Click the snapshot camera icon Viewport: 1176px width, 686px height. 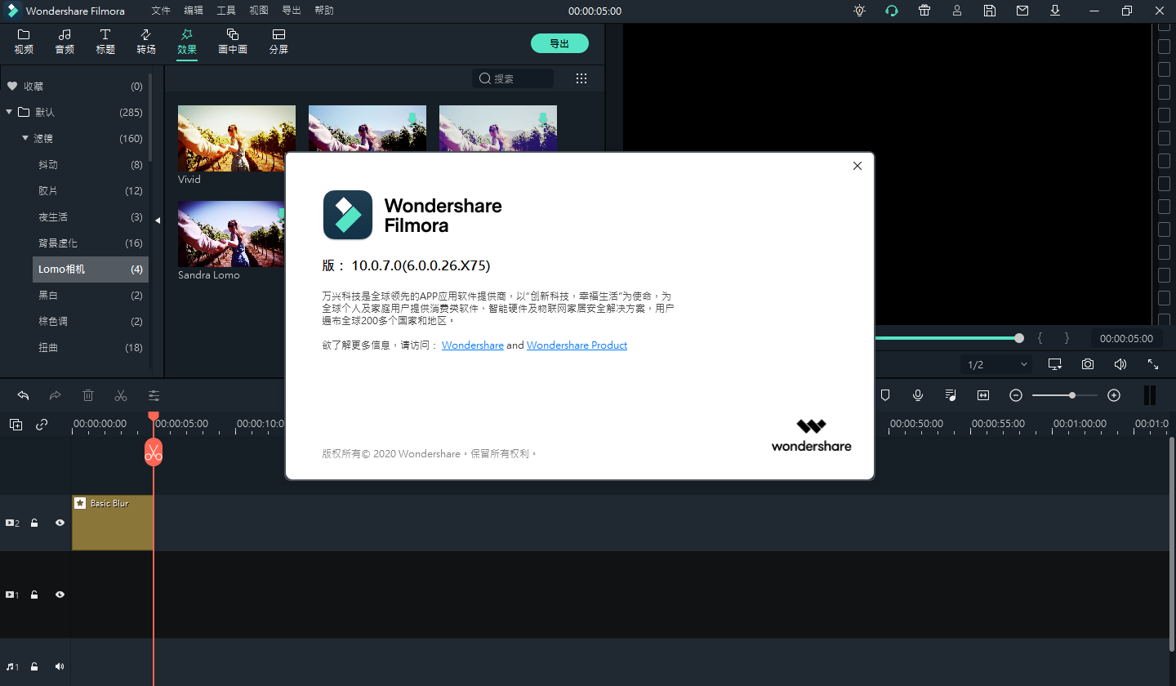pos(1088,364)
